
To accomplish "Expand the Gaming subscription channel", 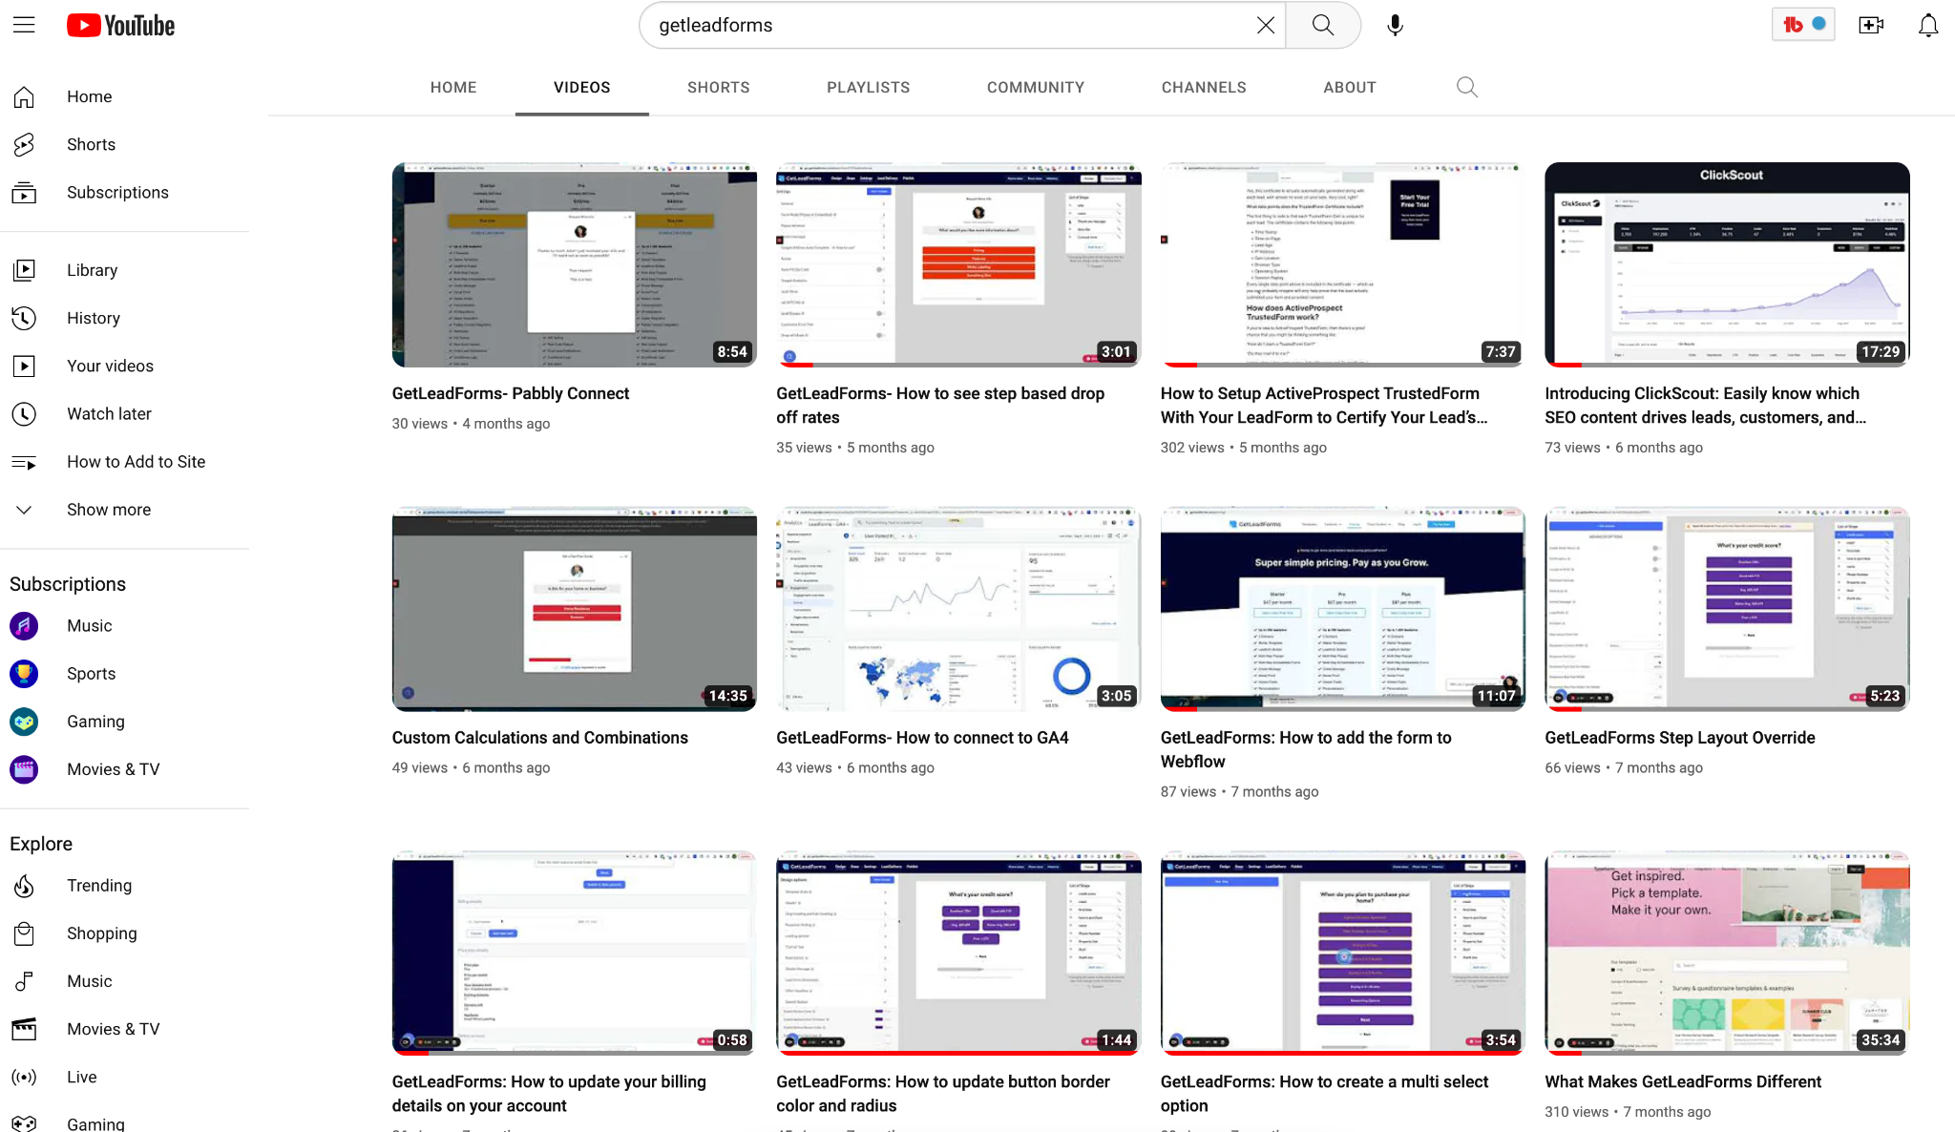I will tap(95, 721).
